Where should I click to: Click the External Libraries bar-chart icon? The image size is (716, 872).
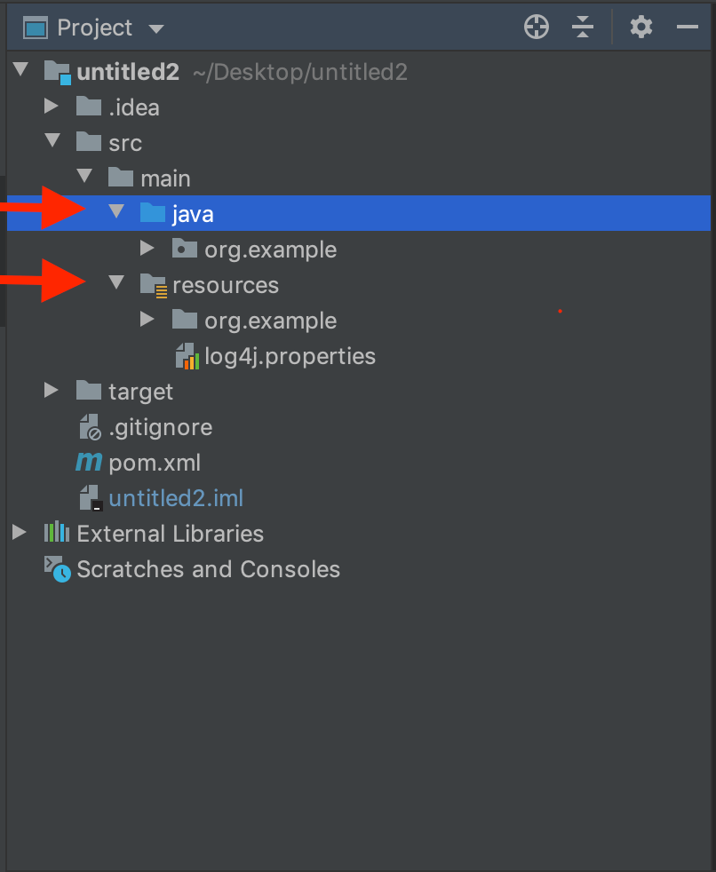click(55, 533)
